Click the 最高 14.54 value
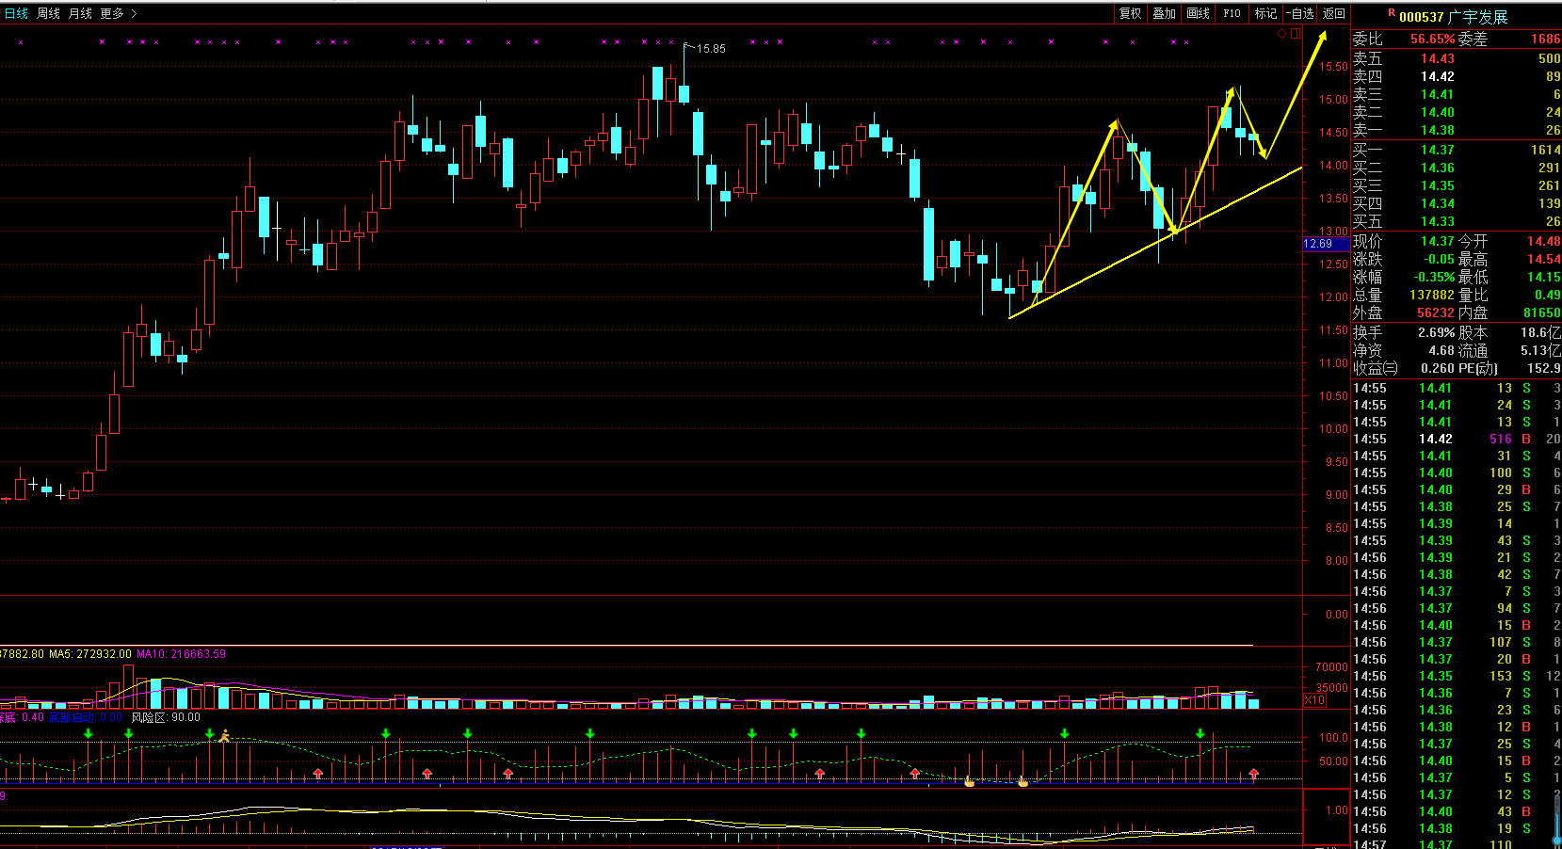This screenshot has height=849, width=1562. click(1544, 260)
